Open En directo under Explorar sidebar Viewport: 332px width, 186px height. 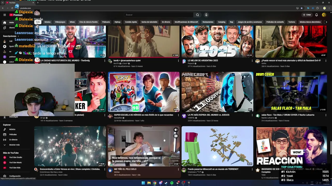13,140
